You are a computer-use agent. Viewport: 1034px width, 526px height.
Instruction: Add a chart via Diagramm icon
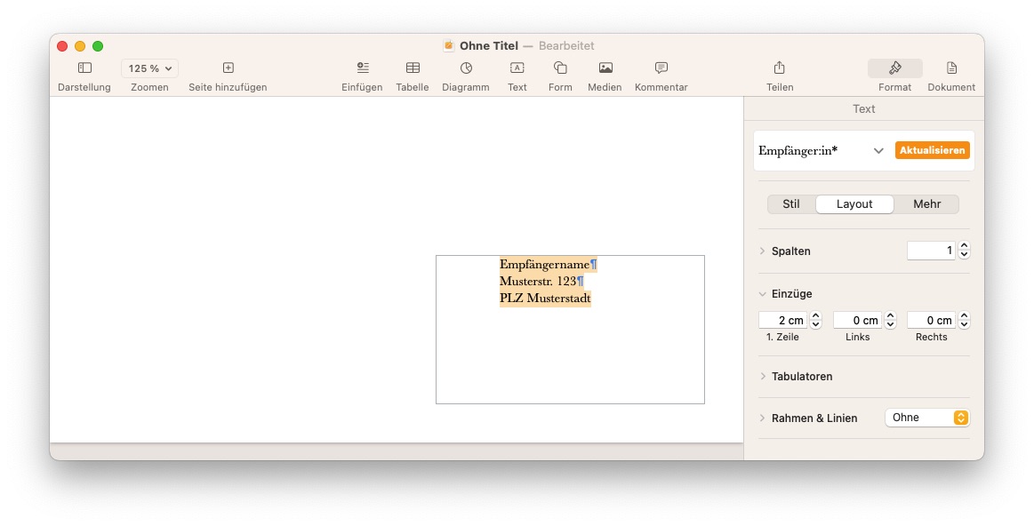[x=466, y=68]
